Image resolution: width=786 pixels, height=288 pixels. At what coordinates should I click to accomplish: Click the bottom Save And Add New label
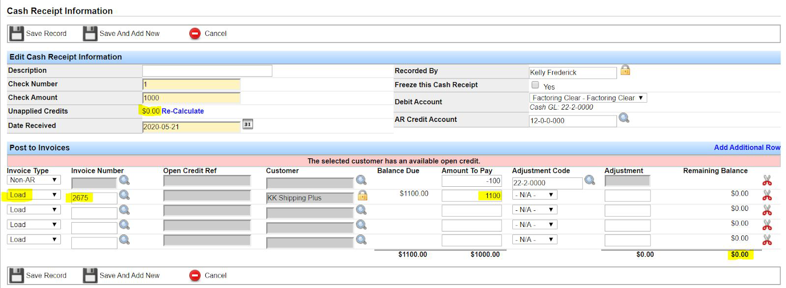click(130, 275)
